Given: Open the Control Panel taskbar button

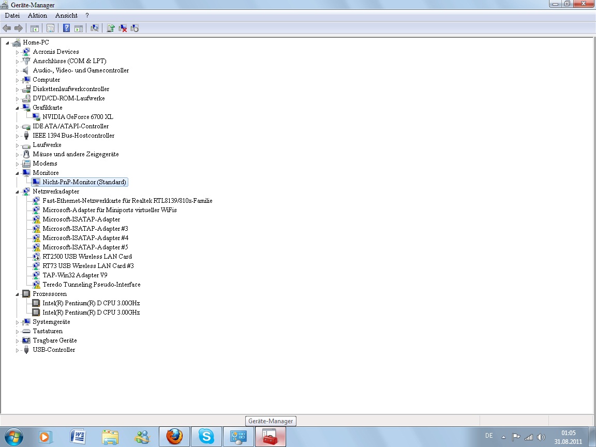Looking at the screenshot, I should click(239, 437).
